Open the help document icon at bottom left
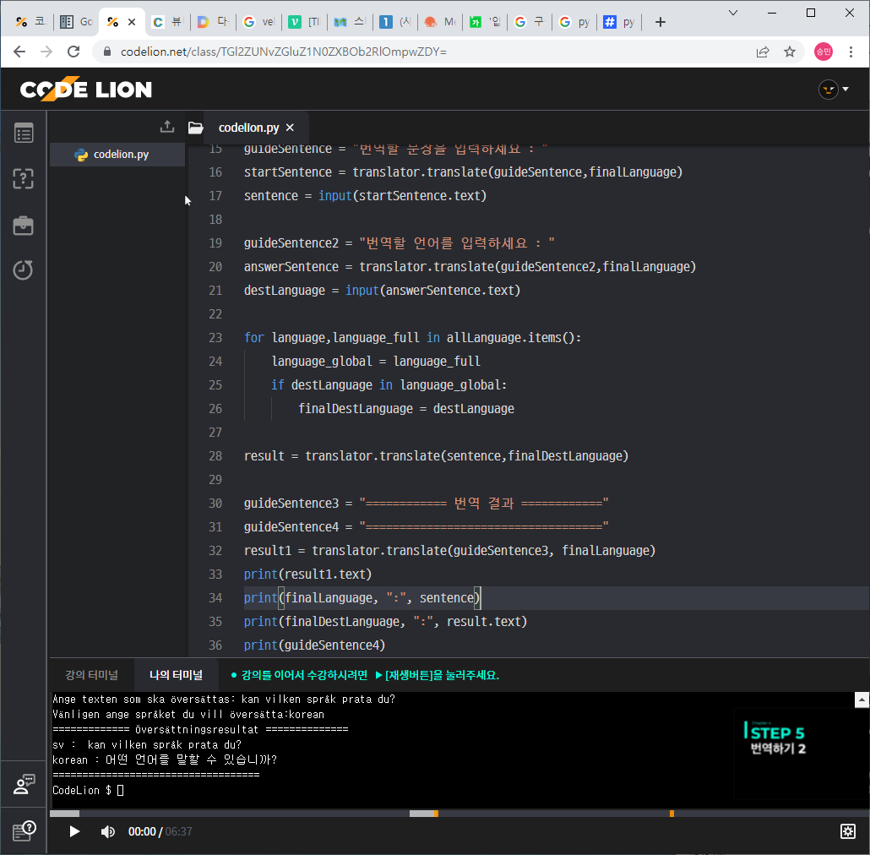Viewport: 870px width, 855px height. [x=24, y=830]
